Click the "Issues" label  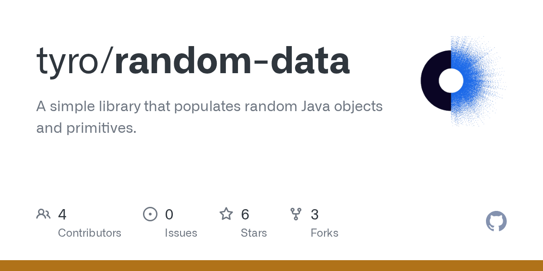click(x=181, y=233)
